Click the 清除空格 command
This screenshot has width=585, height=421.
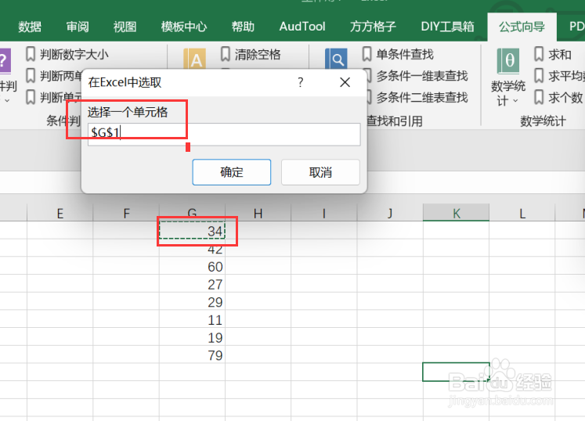[x=258, y=55]
